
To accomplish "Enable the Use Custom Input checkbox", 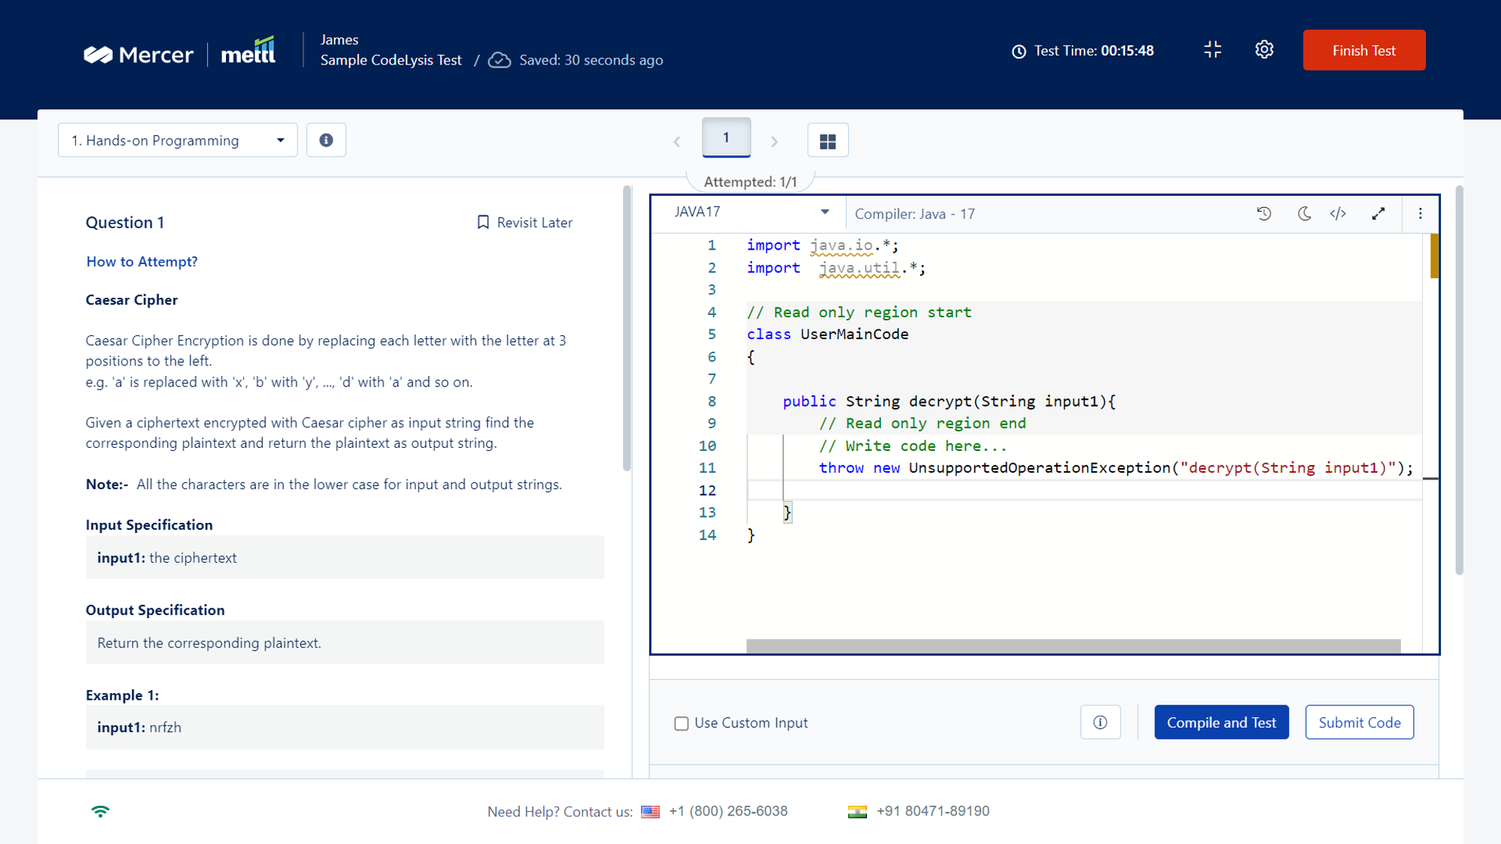I will point(681,723).
